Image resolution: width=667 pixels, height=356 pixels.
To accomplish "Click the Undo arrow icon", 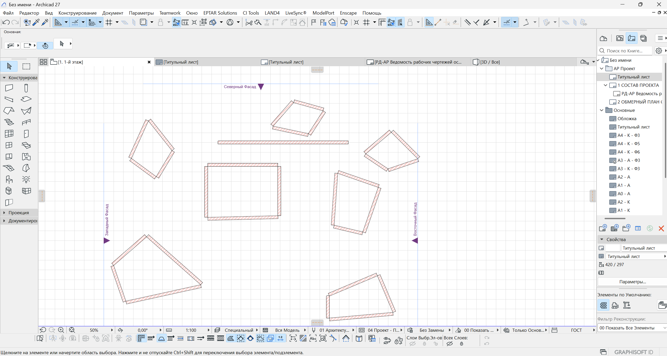I will click(6, 22).
